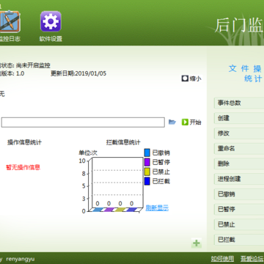The height and width of the screenshot is (264, 264).
Task: Click the 已禁止 row in the statistics panel
Action: tap(239, 224)
